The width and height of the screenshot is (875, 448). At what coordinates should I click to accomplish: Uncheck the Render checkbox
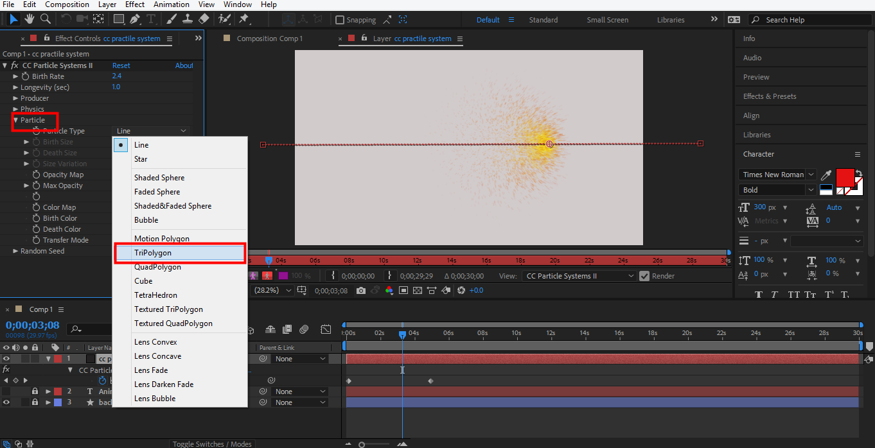644,276
